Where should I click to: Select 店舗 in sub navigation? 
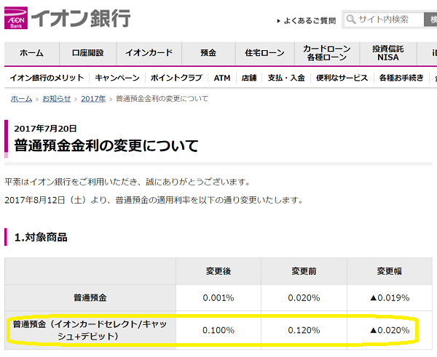pos(249,78)
